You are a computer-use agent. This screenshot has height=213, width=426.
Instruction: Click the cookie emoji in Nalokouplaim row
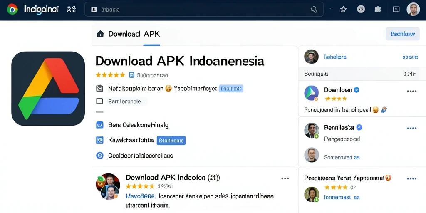point(168,88)
